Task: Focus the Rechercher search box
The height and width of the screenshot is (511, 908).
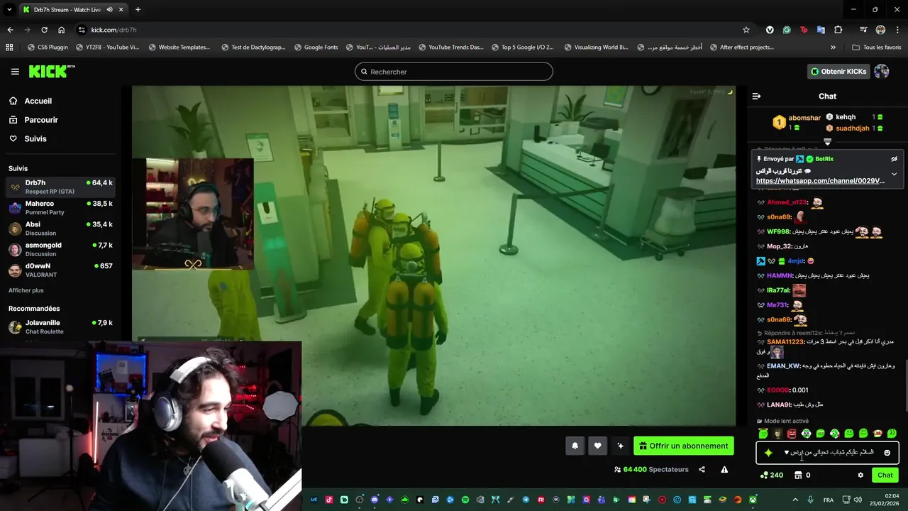Action: click(x=454, y=72)
